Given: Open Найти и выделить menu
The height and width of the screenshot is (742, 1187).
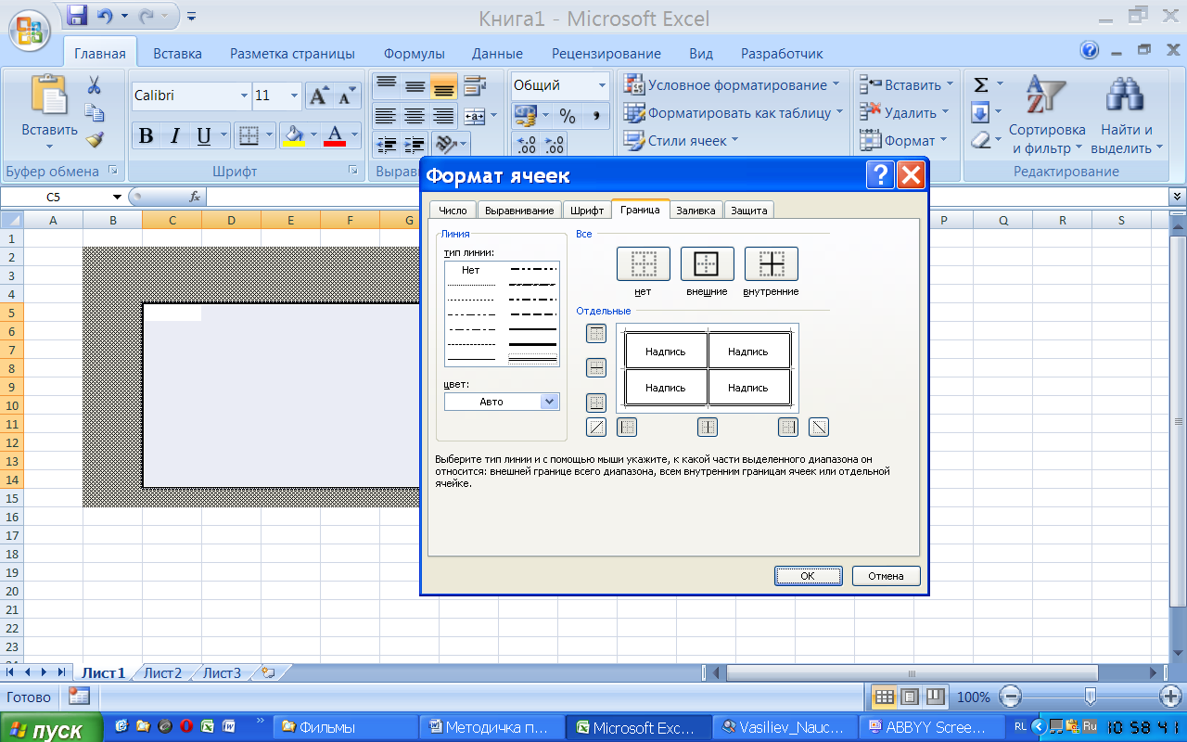Looking at the screenshot, I should (x=1127, y=116).
